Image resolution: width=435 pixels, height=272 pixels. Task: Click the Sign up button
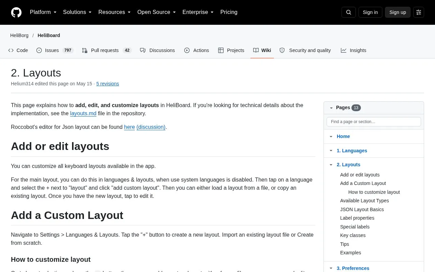tap(398, 12)
